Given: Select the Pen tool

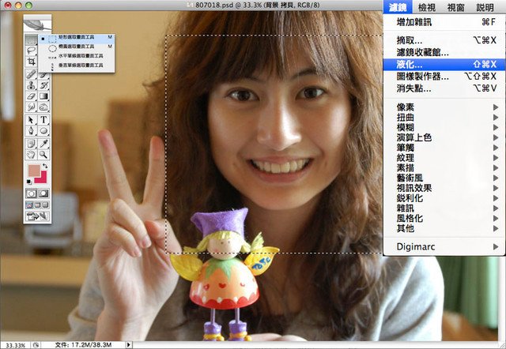Looking at the screenshot, I should pyautogui.click(x=31, y=130).
